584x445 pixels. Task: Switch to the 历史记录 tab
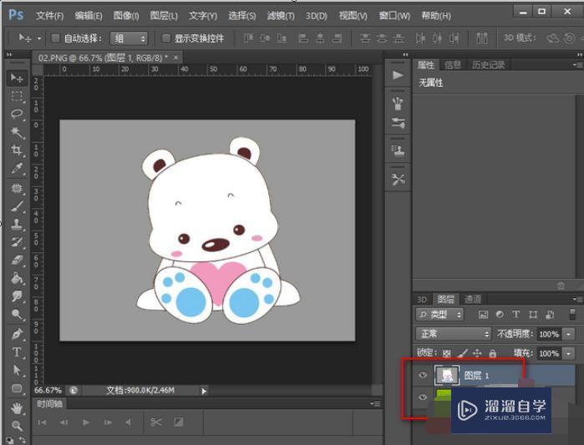(487, 64)
